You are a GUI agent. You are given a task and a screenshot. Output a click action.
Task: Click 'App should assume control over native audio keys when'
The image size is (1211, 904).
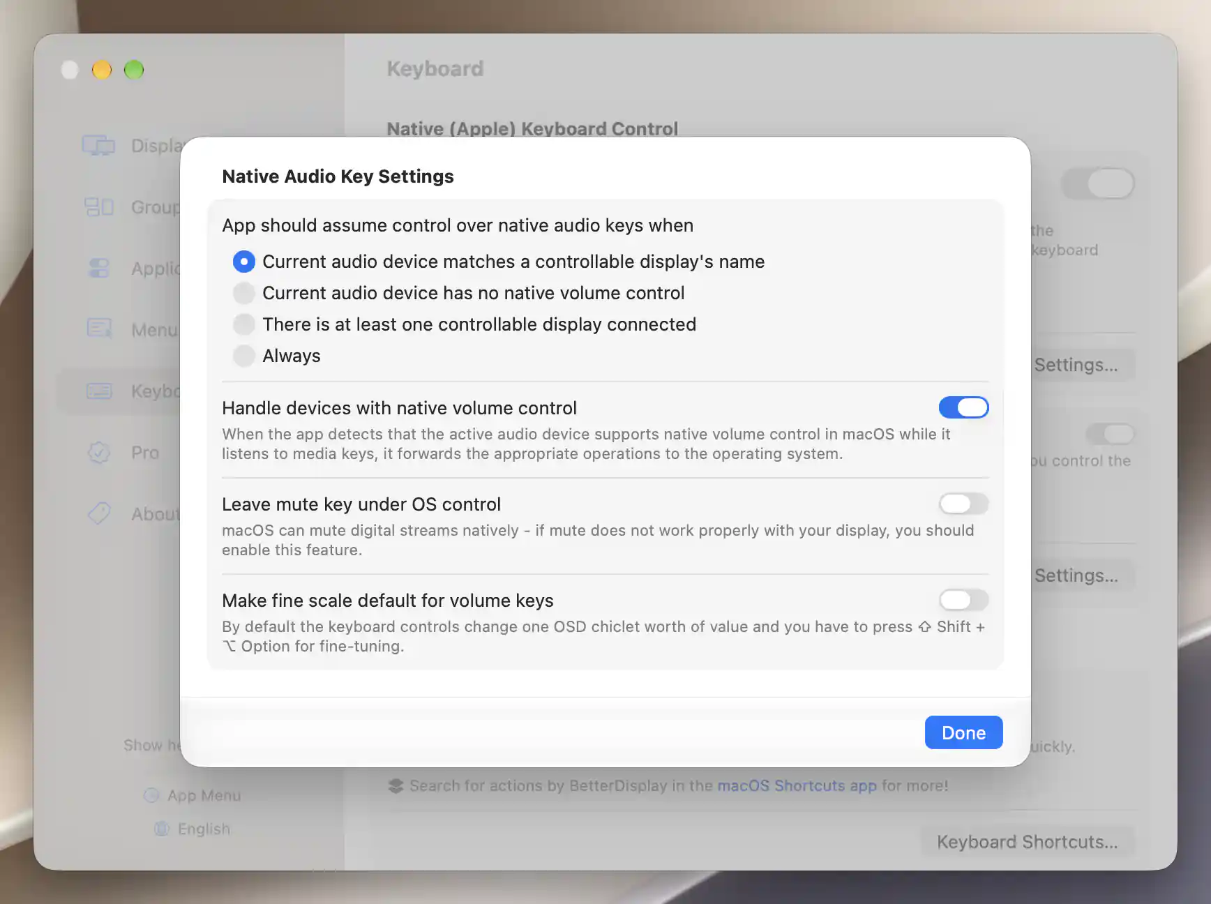coord(458,225)
